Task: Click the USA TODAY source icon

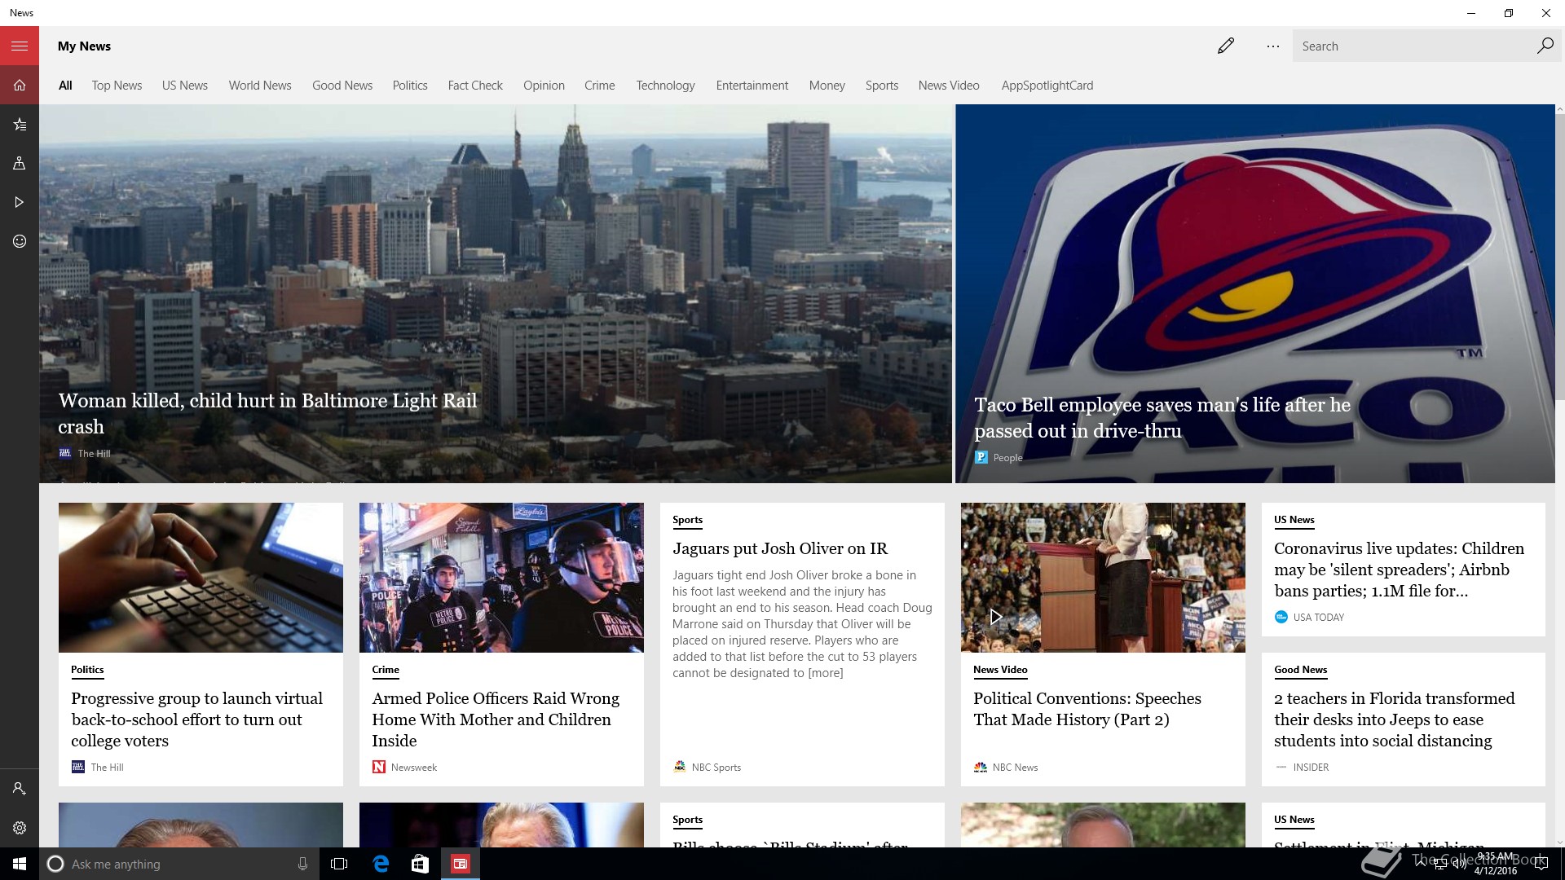Action: point(1281,617)
